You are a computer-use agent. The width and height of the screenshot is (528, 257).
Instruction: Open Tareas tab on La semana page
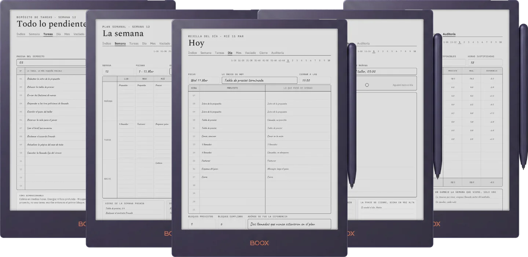134,44
